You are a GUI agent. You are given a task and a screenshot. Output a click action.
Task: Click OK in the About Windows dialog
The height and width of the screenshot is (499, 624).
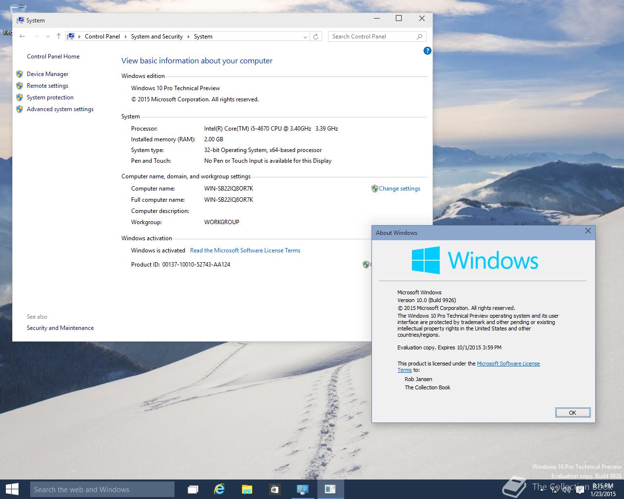pyautogui.click(x=573, y=413)
